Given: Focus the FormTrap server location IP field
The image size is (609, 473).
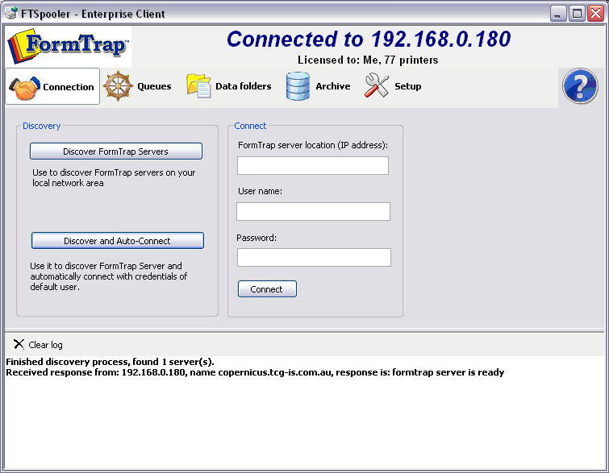Looking at the screenshot, I should click(x=313, y=165).
